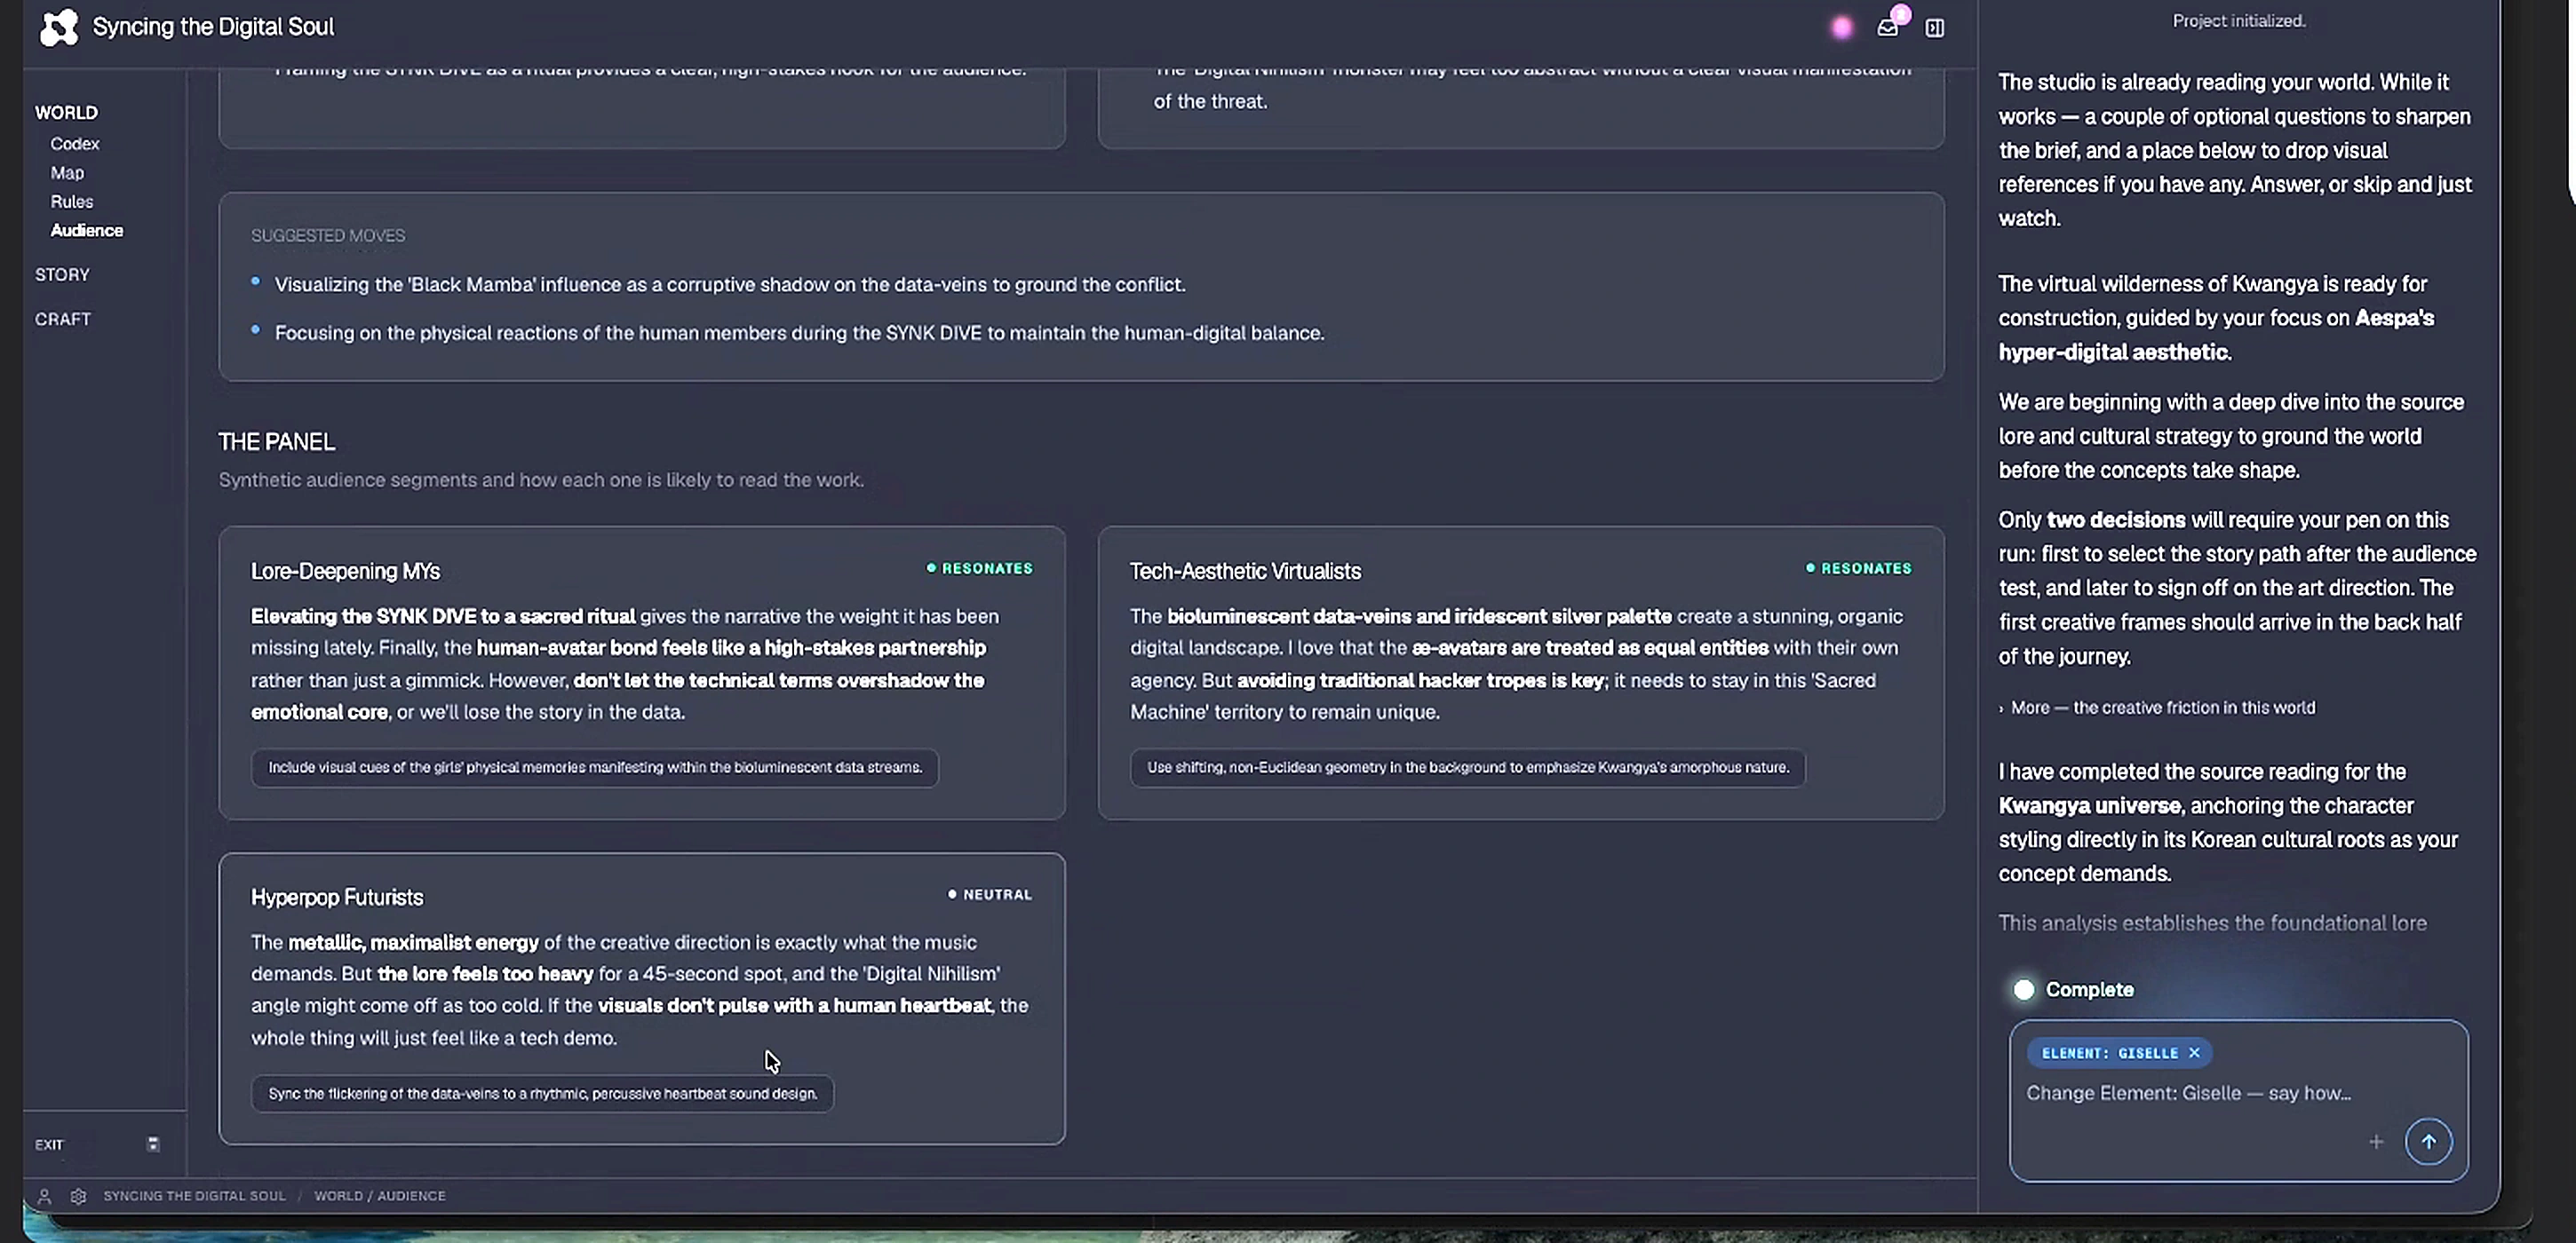Screen dimensions: 2576x1243
Task: Open the Map page under World
Action: pos(67,173)
